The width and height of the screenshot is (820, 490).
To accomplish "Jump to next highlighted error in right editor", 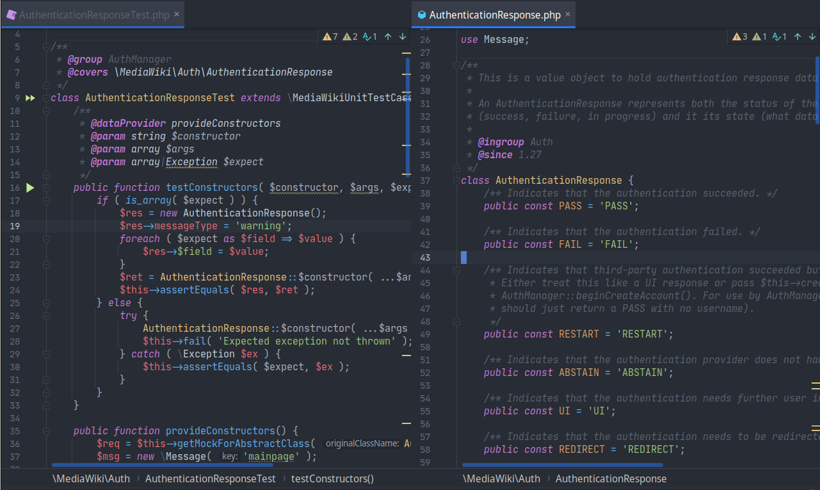I will pos(812,37).
